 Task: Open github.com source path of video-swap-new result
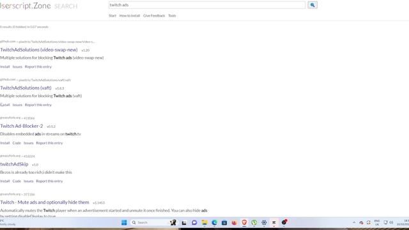pyautogui.click(x=47, y=42)
